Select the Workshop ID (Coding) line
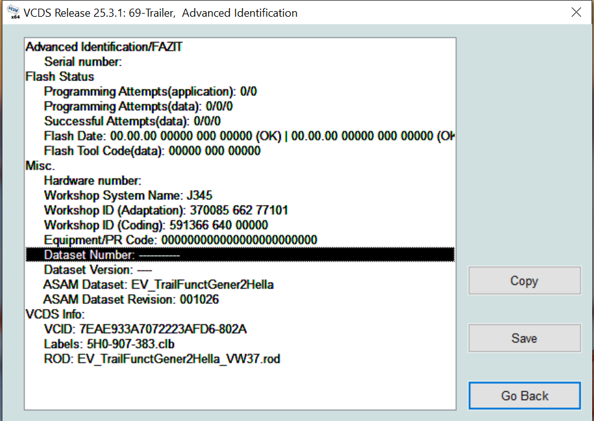The image size is (594, 421). 240,225
